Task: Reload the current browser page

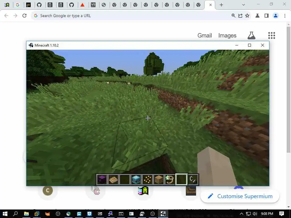Action: pyautogui.click(x=24, y=16)
